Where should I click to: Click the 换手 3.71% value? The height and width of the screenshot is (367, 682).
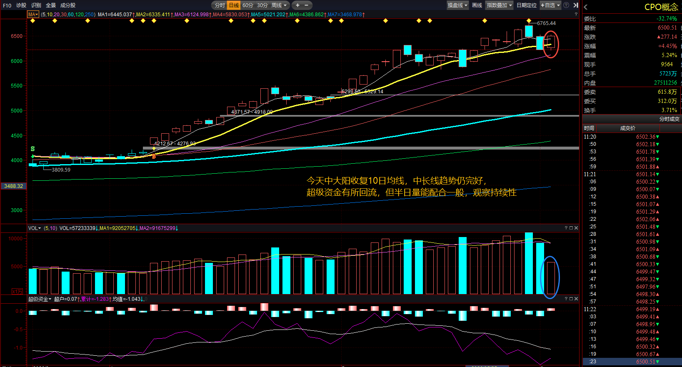pos(669,110)
